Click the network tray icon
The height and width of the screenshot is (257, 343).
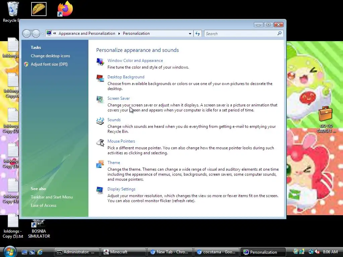click(311, 252)
